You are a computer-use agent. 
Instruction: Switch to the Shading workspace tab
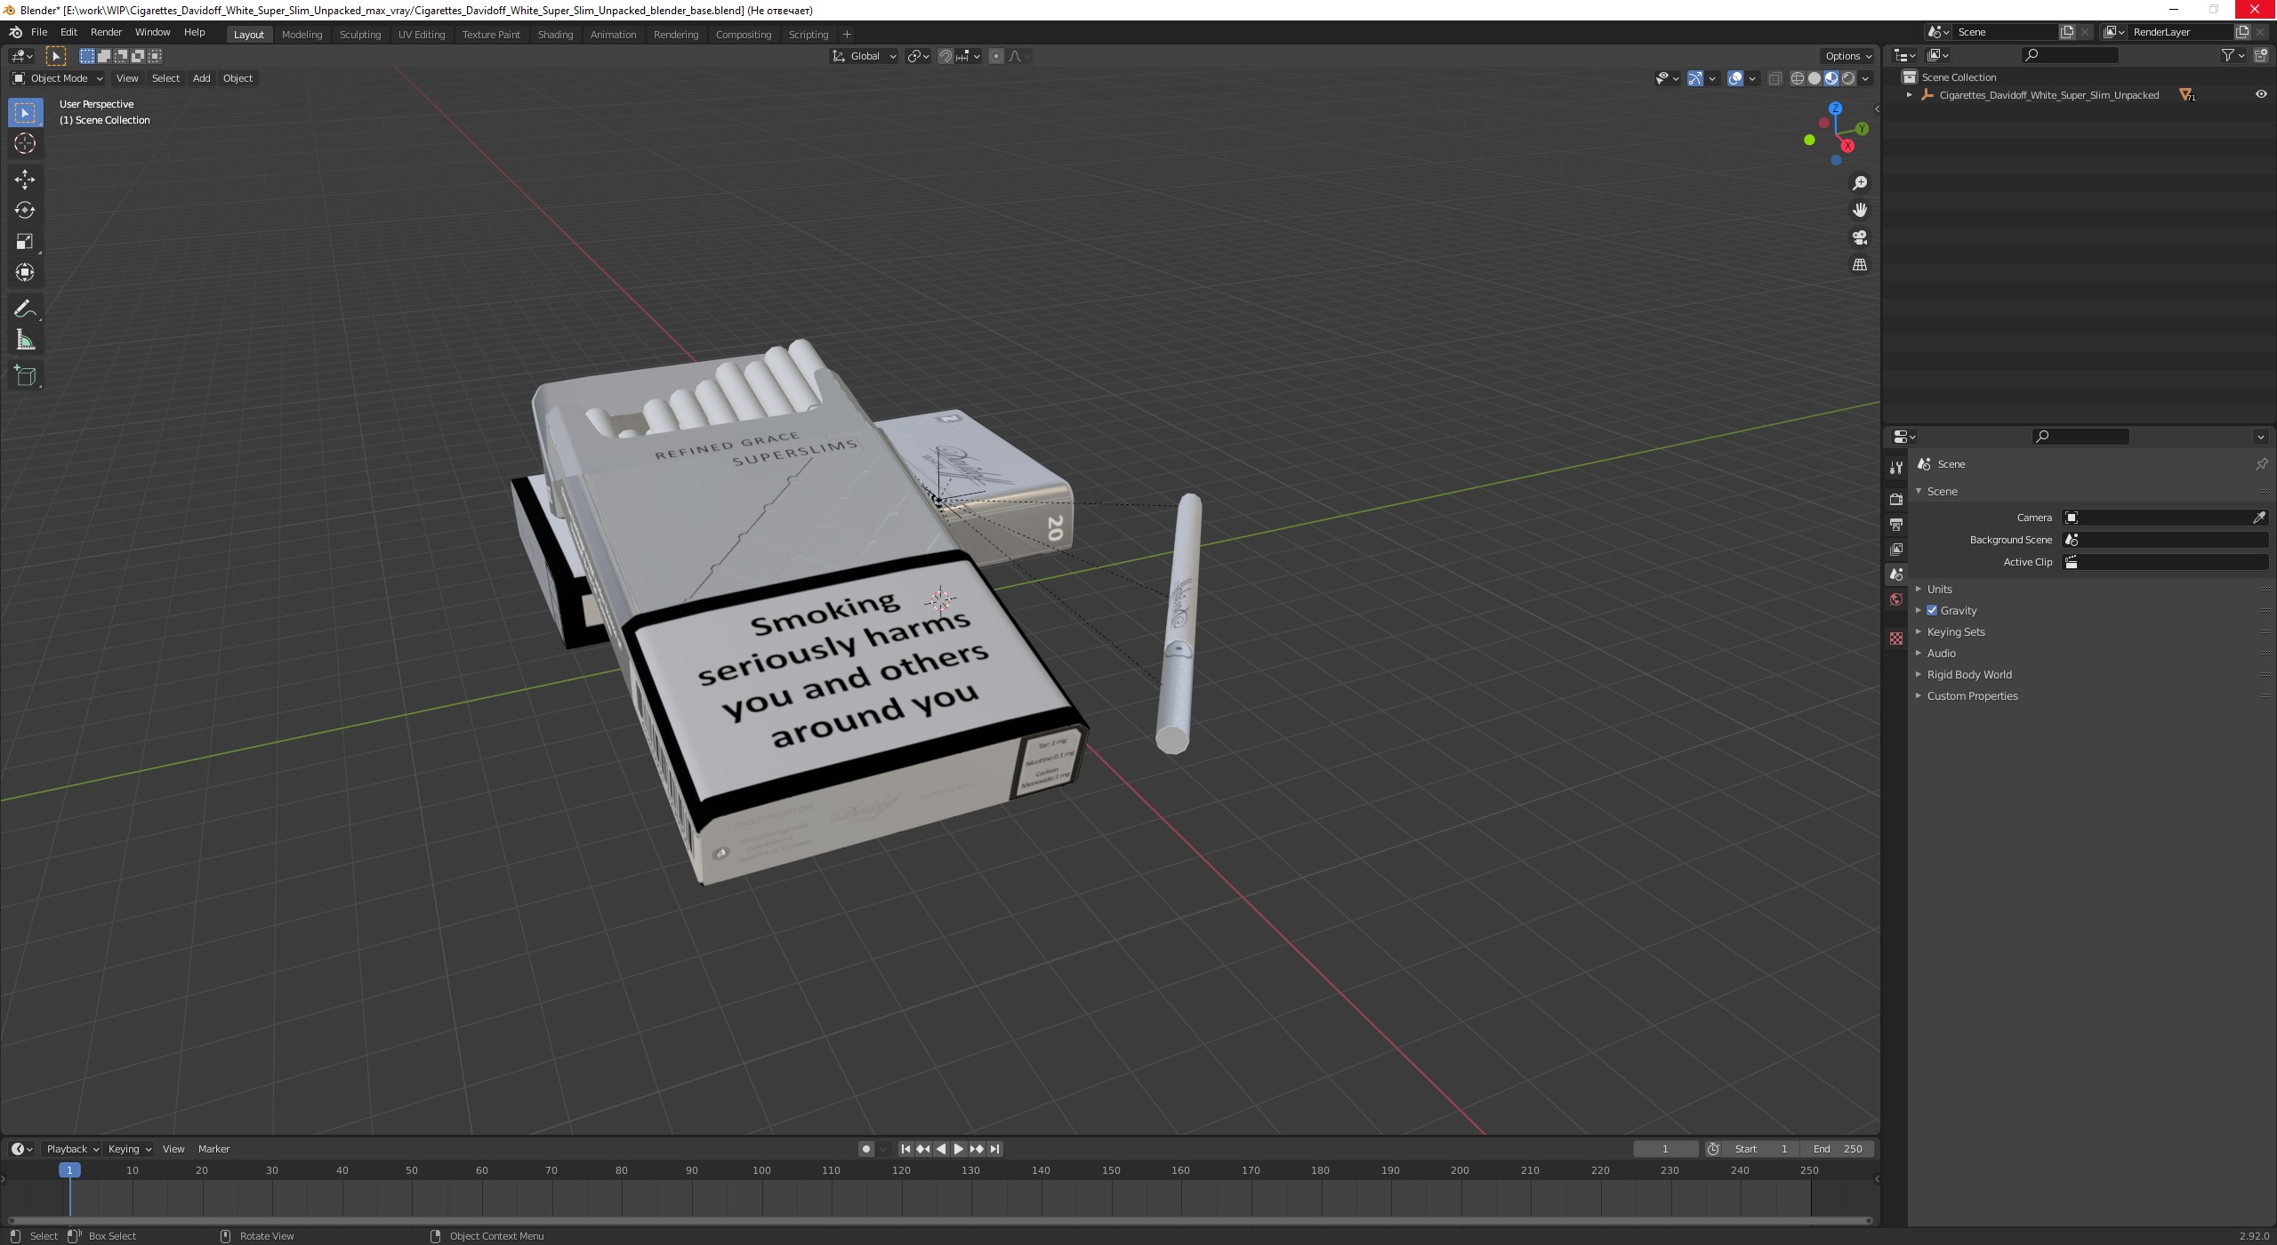point(555,35)
